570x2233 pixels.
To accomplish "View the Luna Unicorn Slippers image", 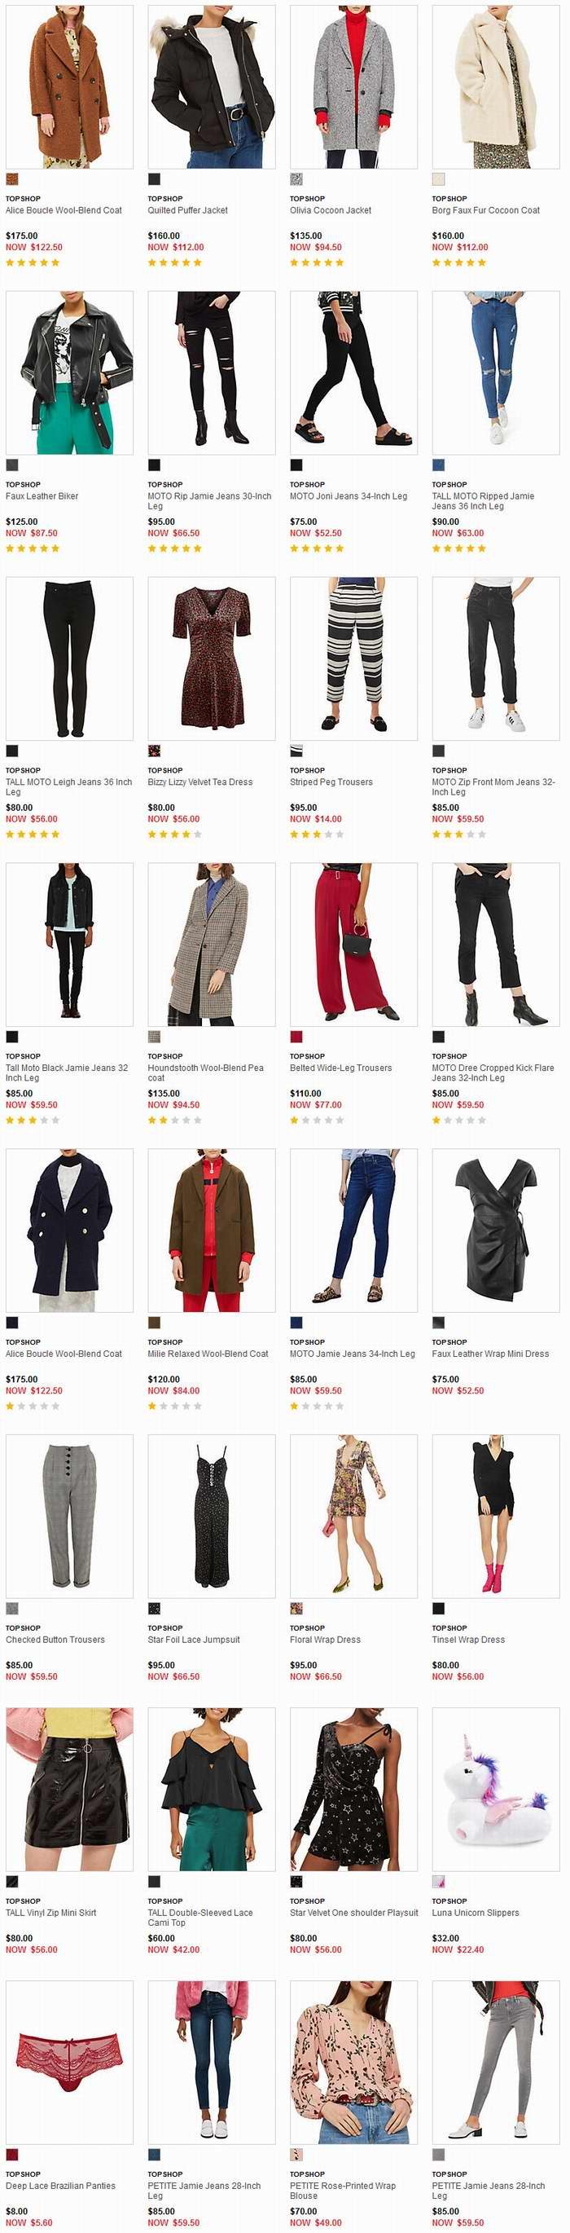I will click(x=496, y=1789).
